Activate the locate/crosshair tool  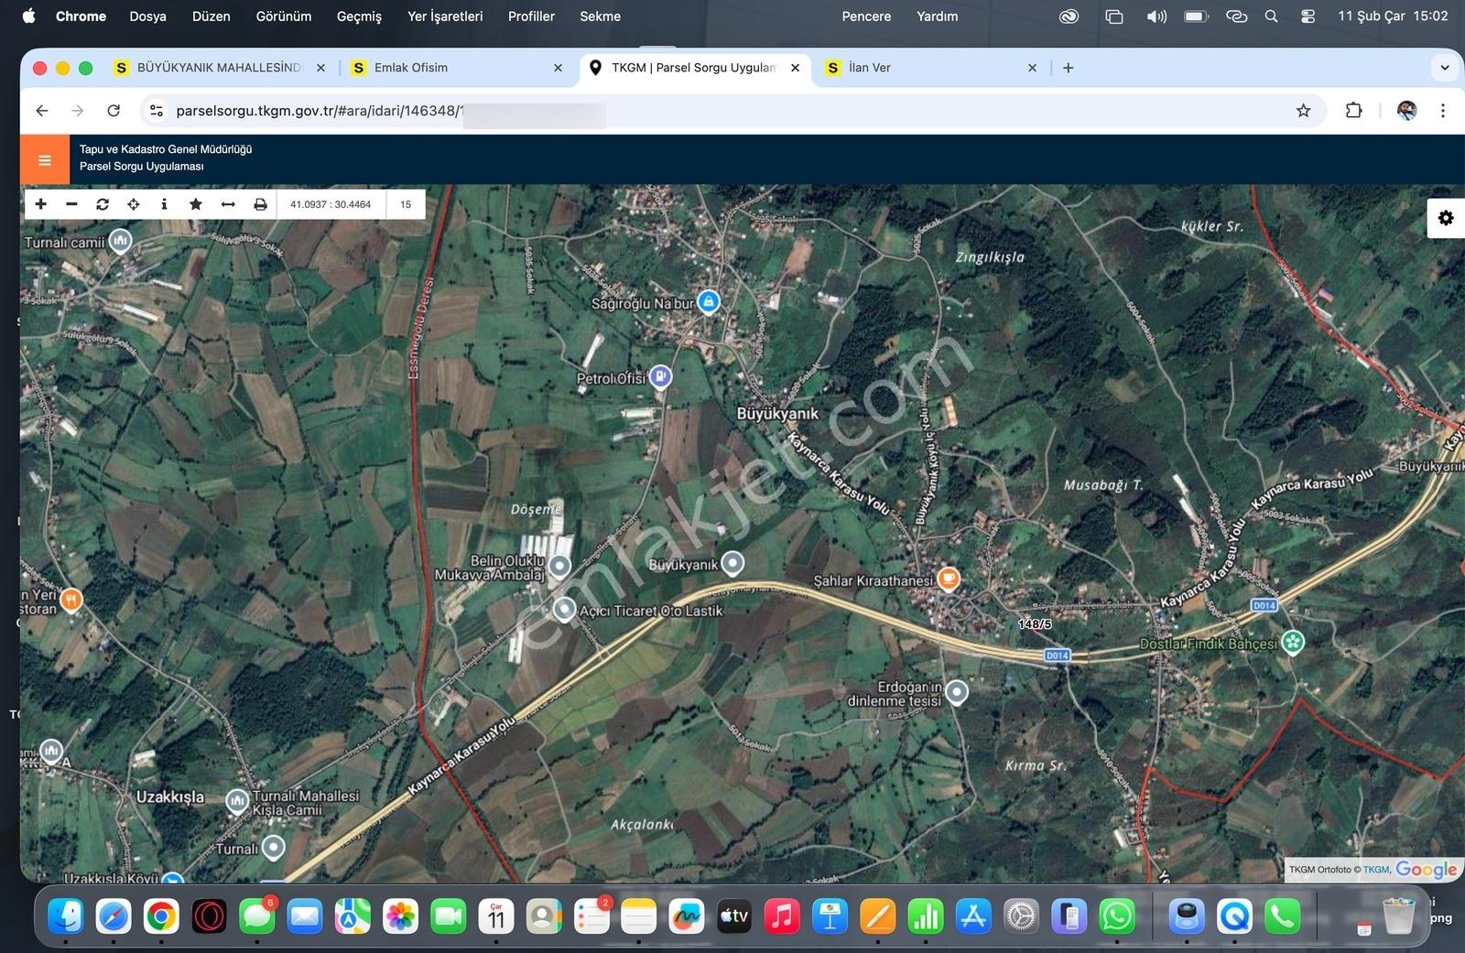(134, 204)
